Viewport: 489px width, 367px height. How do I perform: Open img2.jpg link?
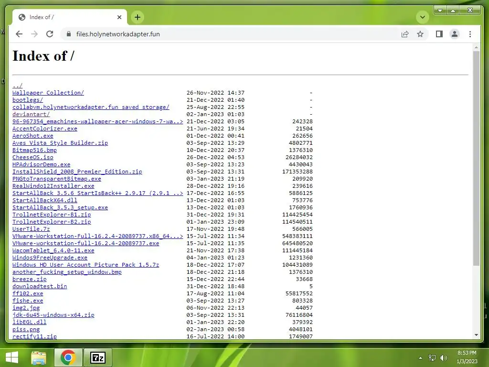[x=26, y=308]
